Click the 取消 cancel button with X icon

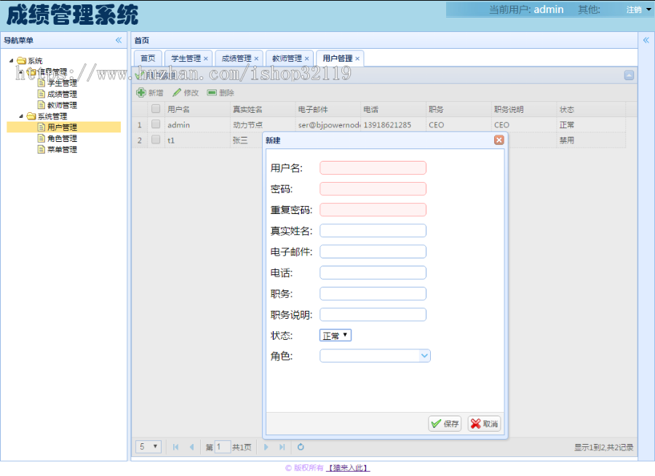(x=483, y=423)
